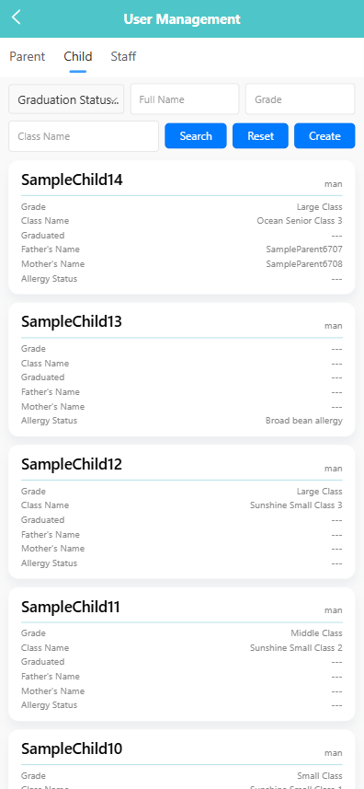Viewport: 364px width, 789px height.
Task: Click the Search button
Action: [x=196, y=136]
